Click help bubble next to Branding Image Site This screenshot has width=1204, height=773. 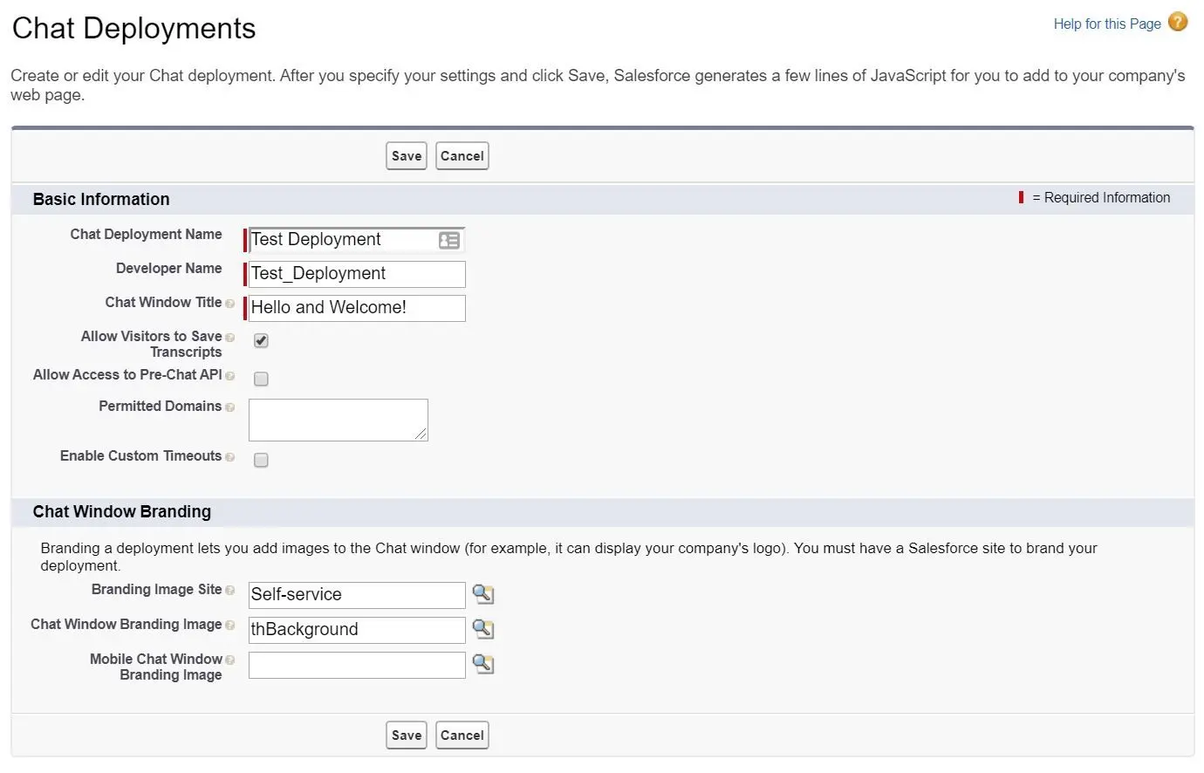[229, 591]
